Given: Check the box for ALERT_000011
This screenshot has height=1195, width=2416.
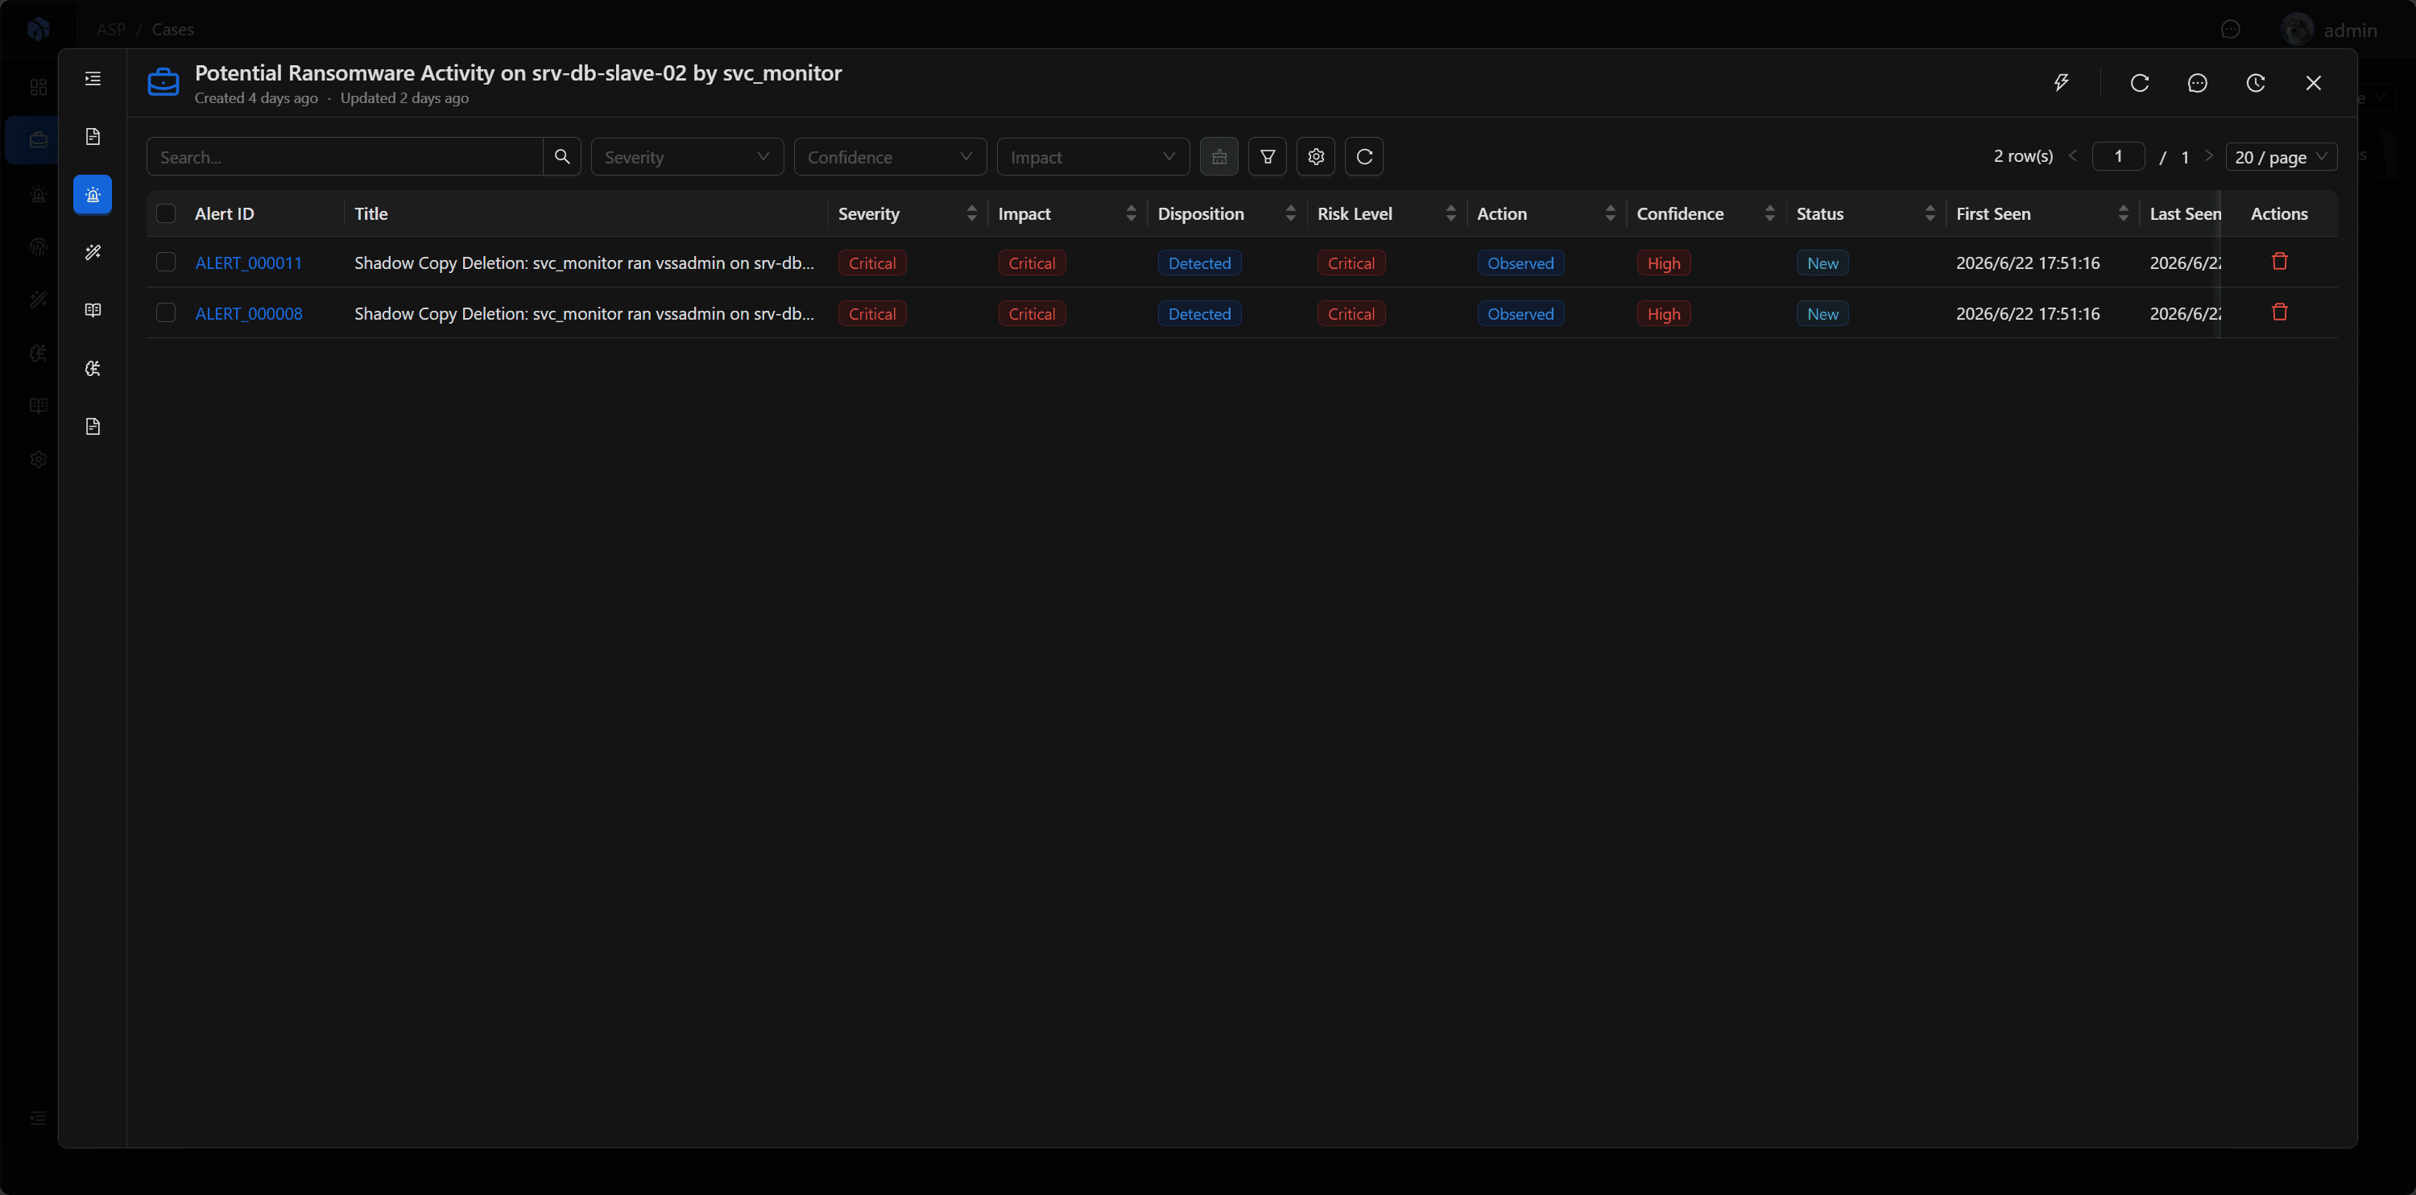Looking at the screenshot, I should [x=166, y=263].
